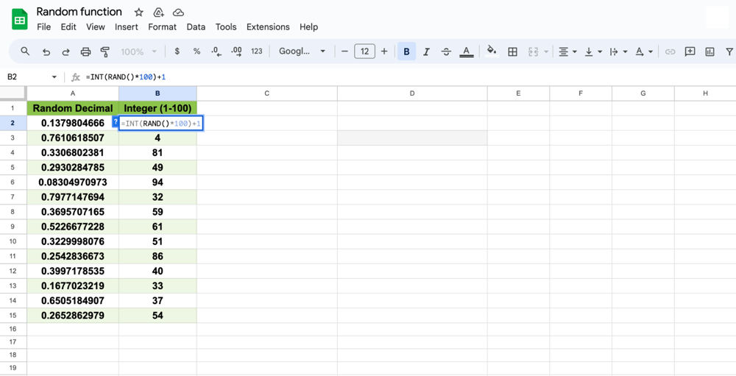Open the Extensions menu
Viewport: 736px width, 376px height.
tap(268, 26)
